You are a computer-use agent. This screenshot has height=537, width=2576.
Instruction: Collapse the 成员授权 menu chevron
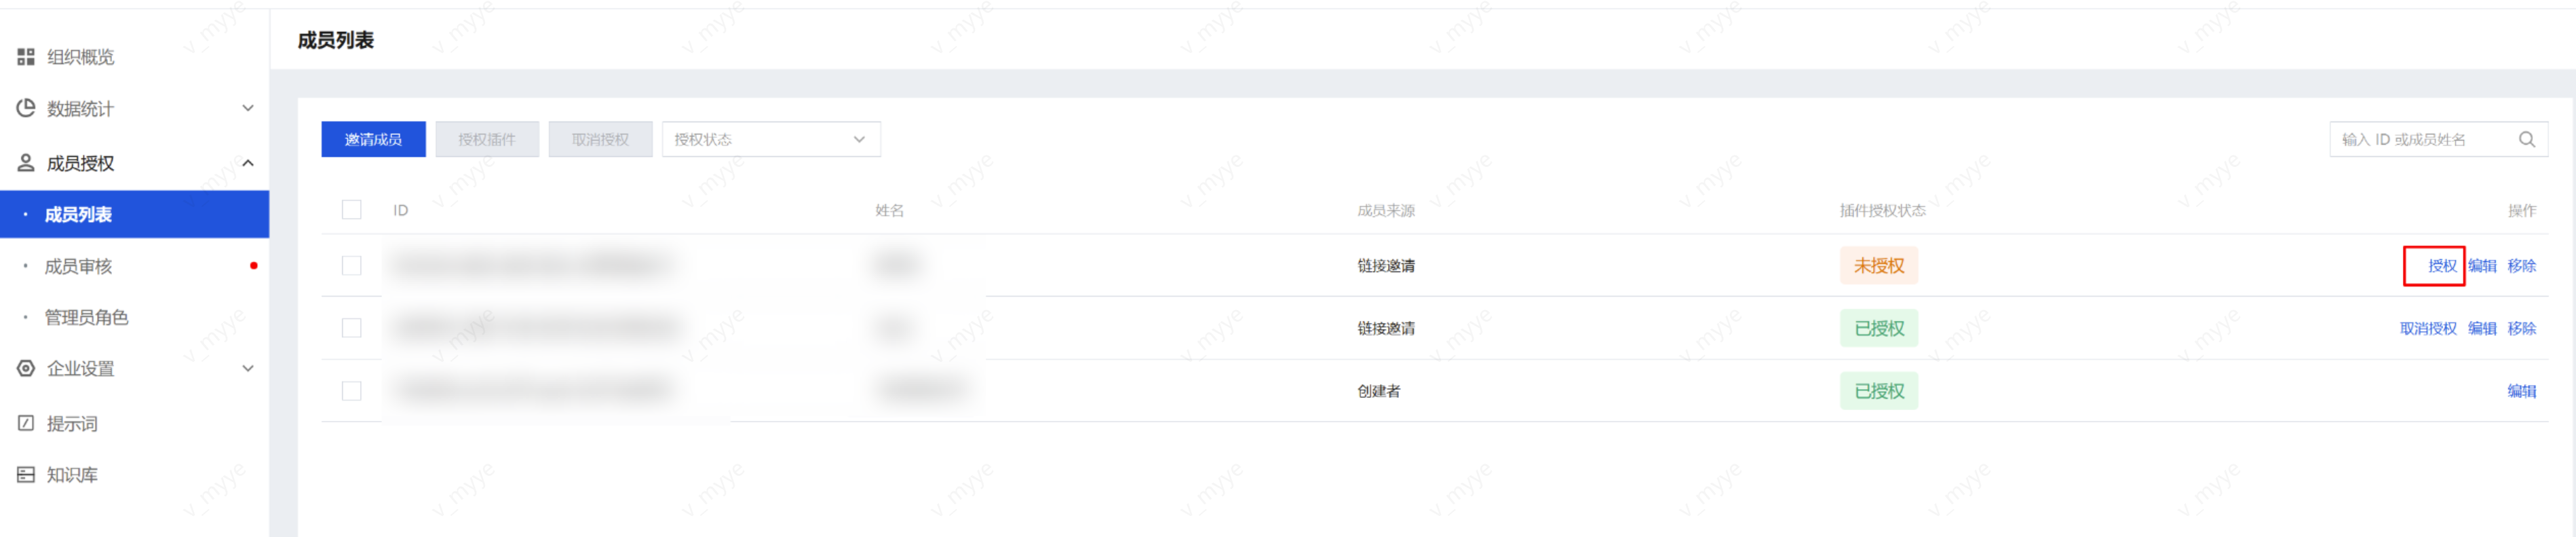248,163
